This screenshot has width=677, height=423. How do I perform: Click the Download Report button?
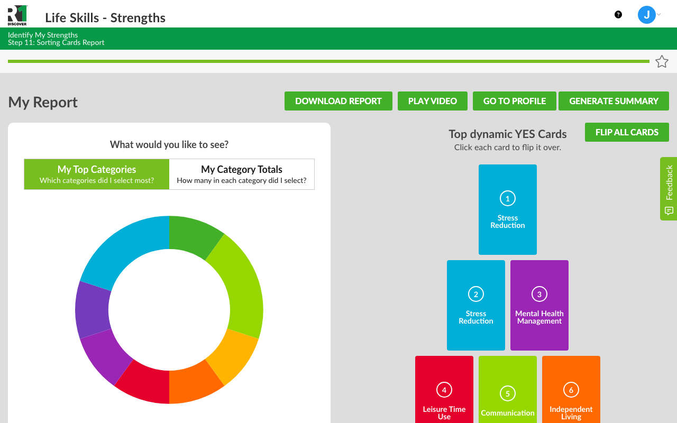338,101
